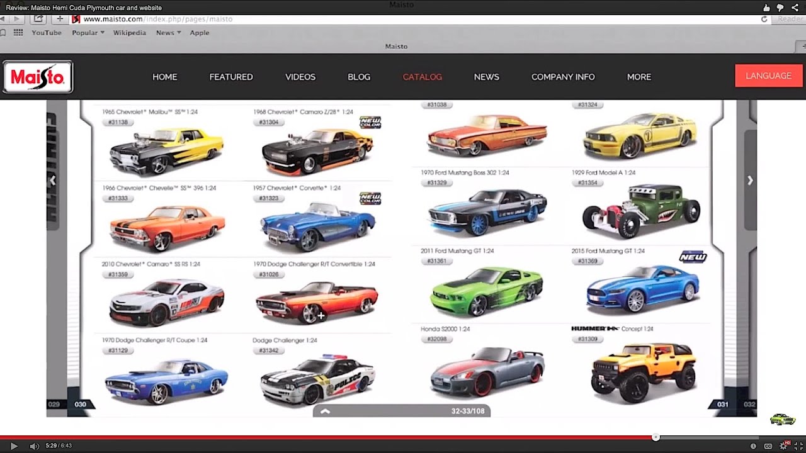Open video comments speech-bubble icon
Image resolution: width=806 pixels, height=453 pixels.
tap(780, 8)
